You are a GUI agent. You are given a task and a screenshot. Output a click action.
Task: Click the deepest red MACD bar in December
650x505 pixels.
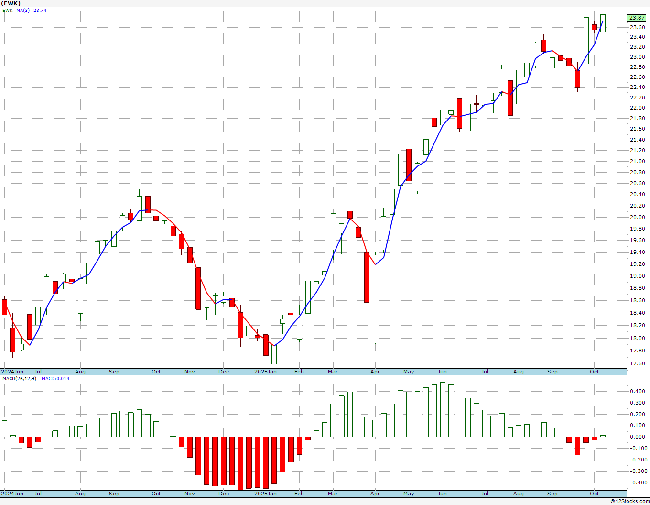(x=240, y=463)
